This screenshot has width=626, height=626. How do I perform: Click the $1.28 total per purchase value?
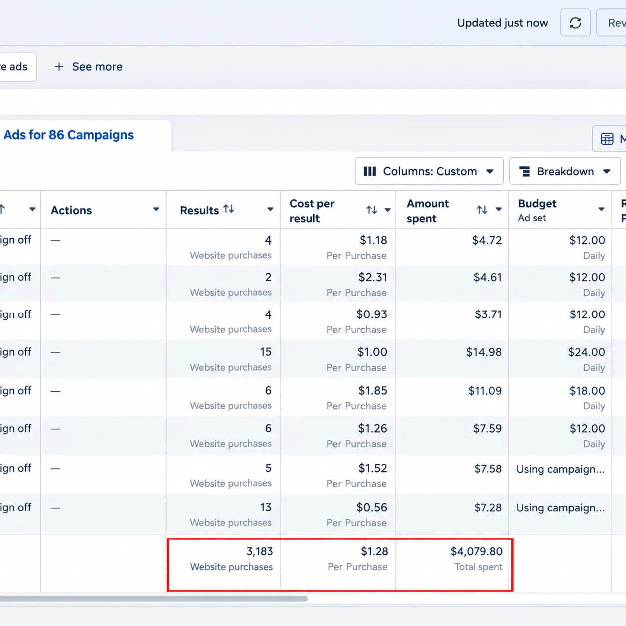[374, 552]
